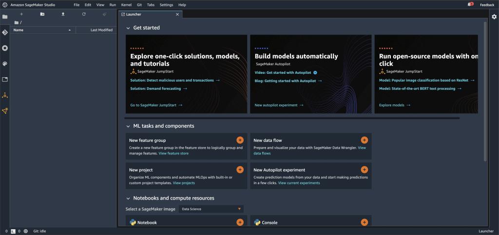Click the Get started horizontal scrollbar
This screenshot has height=235, width=499.
pyautogui.click(x=292, y=118)
